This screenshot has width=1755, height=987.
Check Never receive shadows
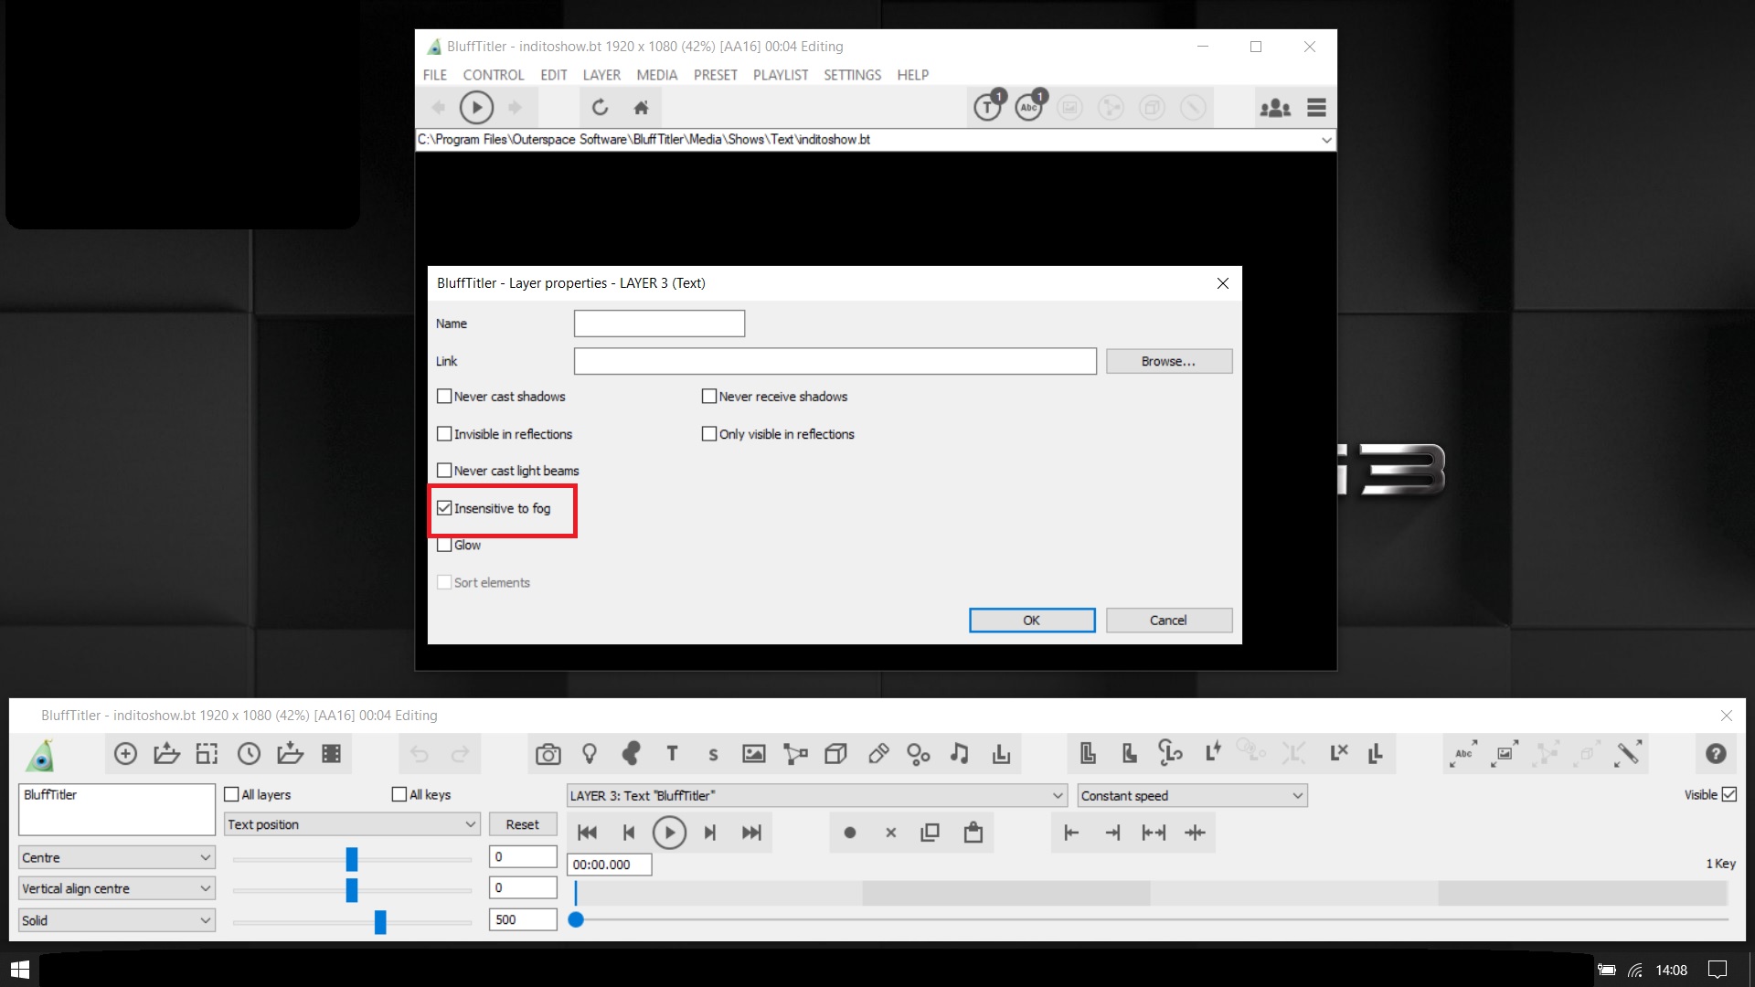coord(709,397)
